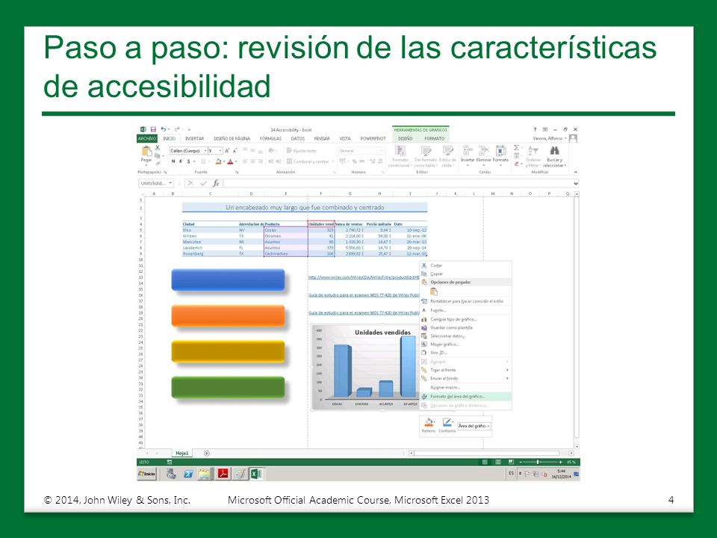Switch to DISEÑO DE PÁGINA tab
The image size is (717, 538).
(232, 138)
